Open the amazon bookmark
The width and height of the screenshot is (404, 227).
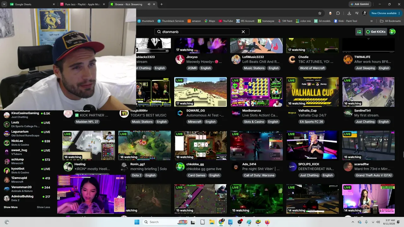(194, 21)
